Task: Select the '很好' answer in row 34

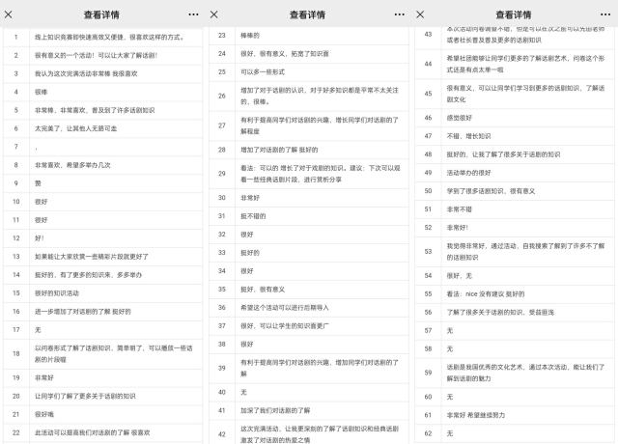Action: [x=247, y=271]
